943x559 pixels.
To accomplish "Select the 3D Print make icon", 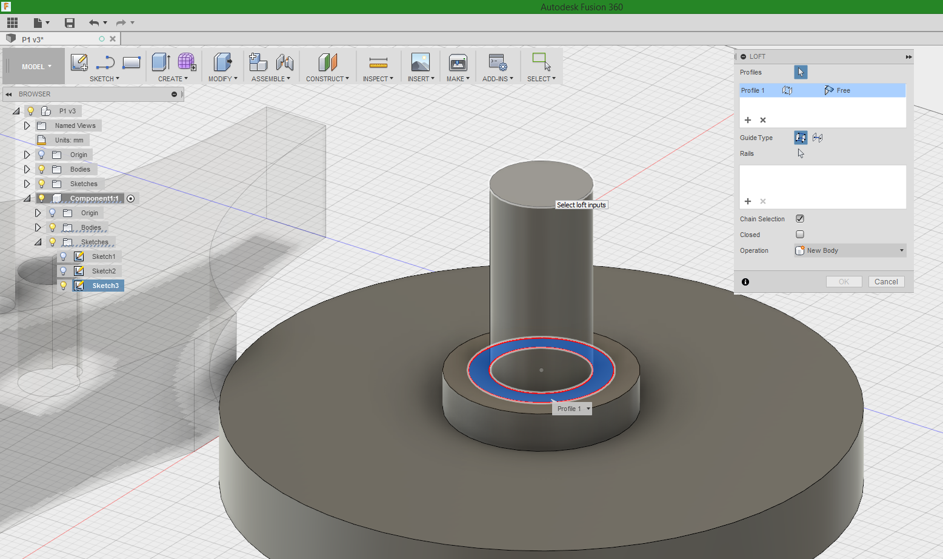I will pyautogui.click(x=458, y=62).
